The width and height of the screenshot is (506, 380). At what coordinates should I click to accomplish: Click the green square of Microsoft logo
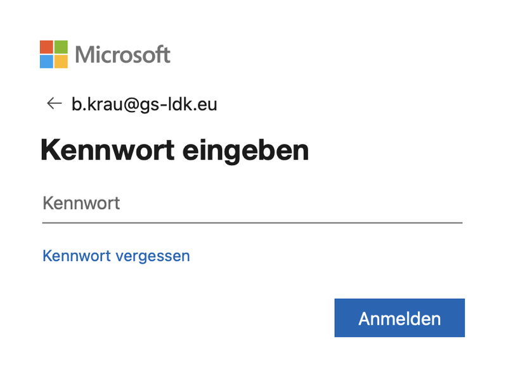point(61,47)
